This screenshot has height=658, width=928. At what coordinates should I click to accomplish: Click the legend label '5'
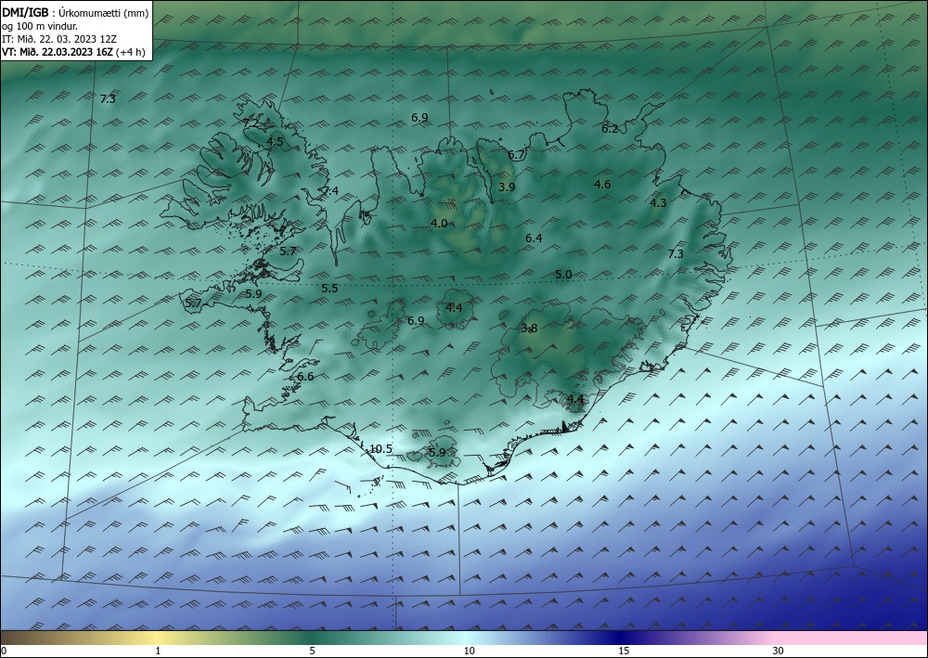click(312, 651)
